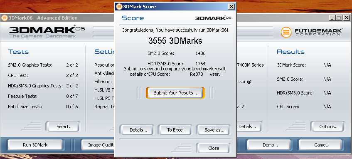Click the SM2.0 Score value 1436

(x=200, y=53)
